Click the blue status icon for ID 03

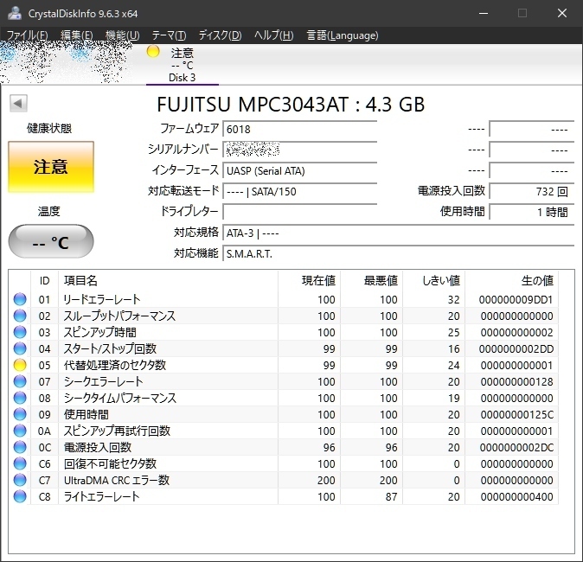20,332
